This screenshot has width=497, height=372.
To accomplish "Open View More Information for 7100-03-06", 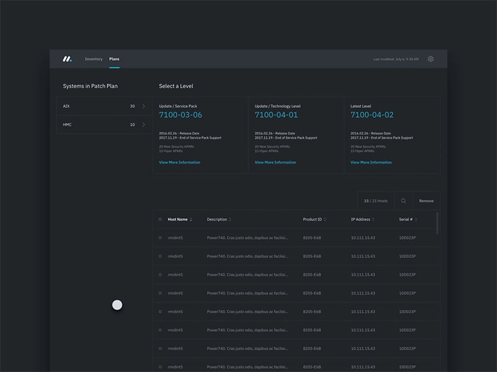I will pos(180,162).
